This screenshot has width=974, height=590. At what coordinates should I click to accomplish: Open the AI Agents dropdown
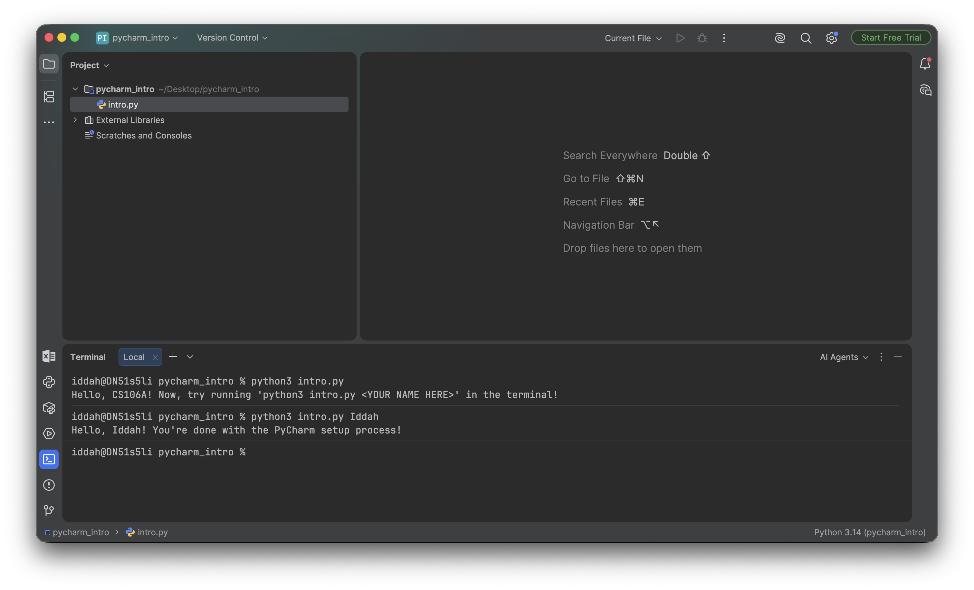[x=844, y=357]
